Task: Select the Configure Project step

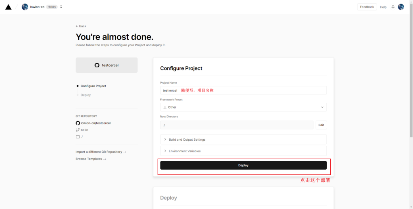Action: tap(93, 86)
